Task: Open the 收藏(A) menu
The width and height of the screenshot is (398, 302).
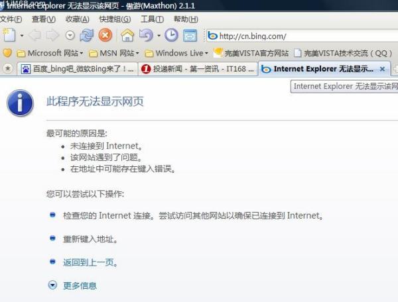Action: (77, 19)
